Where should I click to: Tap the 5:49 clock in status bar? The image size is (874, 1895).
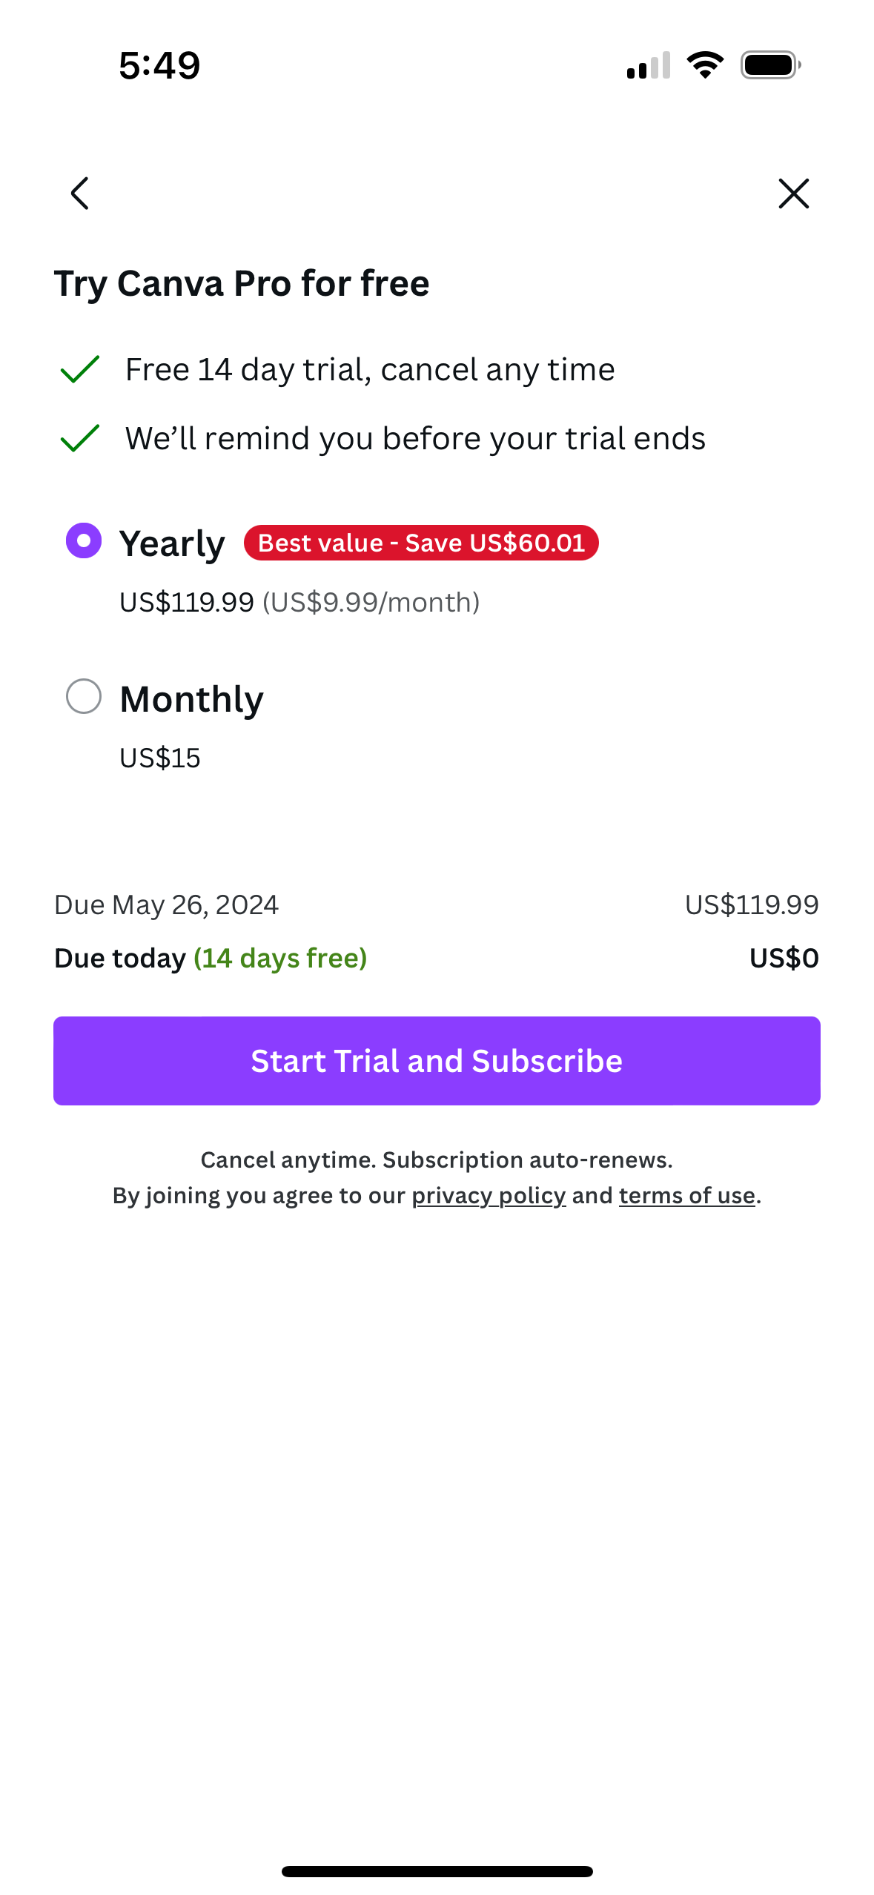pos(159,65)
